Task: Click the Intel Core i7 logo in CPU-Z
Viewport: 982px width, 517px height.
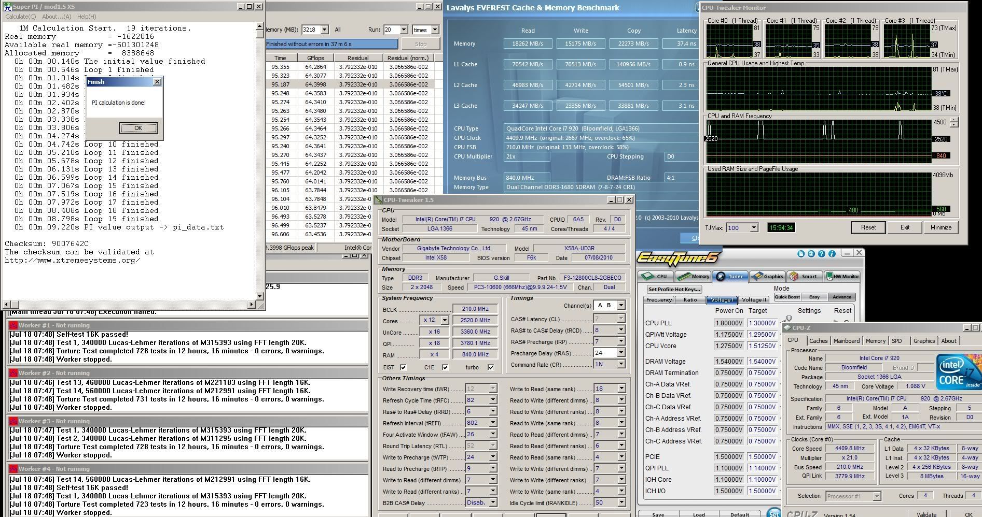Action: pos(959,372)
